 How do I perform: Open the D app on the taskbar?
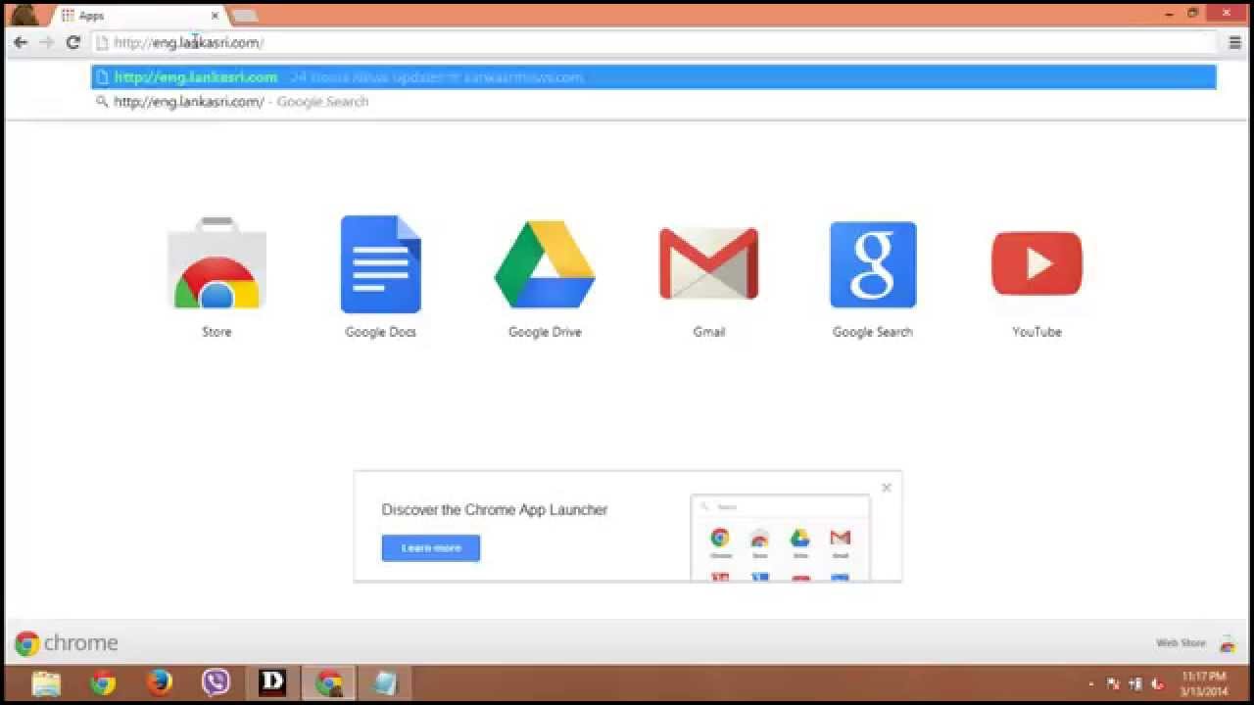coord(272,682)
